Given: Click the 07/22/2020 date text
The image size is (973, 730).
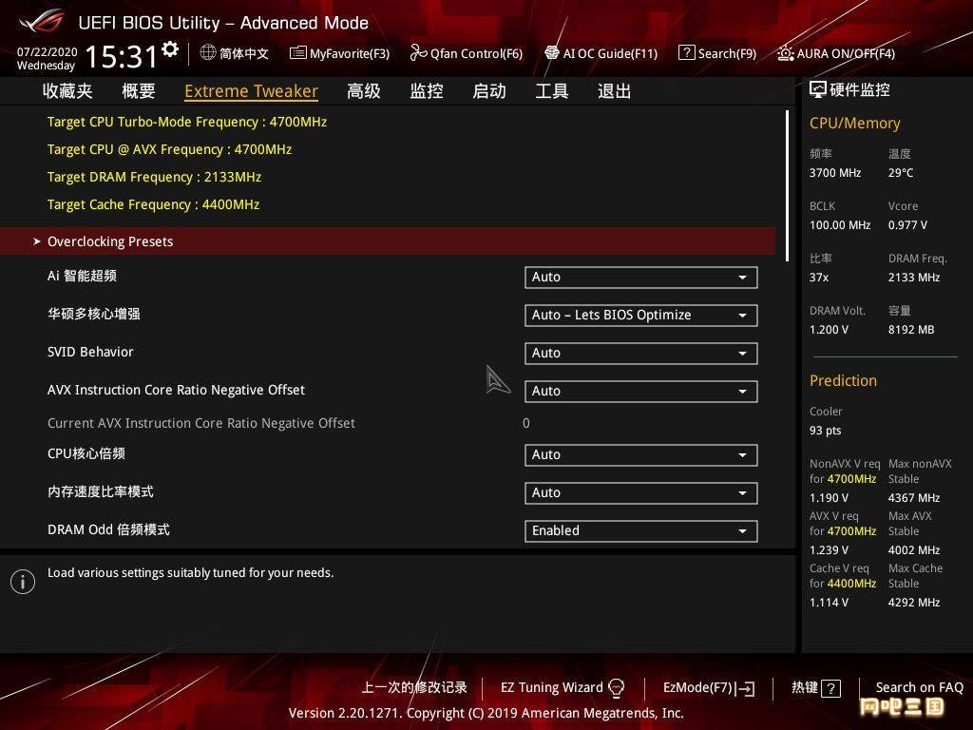Looking at the screenshot, I should pos(48,51).
